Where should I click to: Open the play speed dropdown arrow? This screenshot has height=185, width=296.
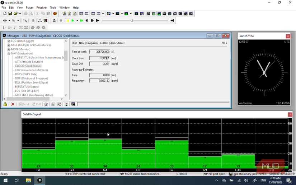(77, 20)
